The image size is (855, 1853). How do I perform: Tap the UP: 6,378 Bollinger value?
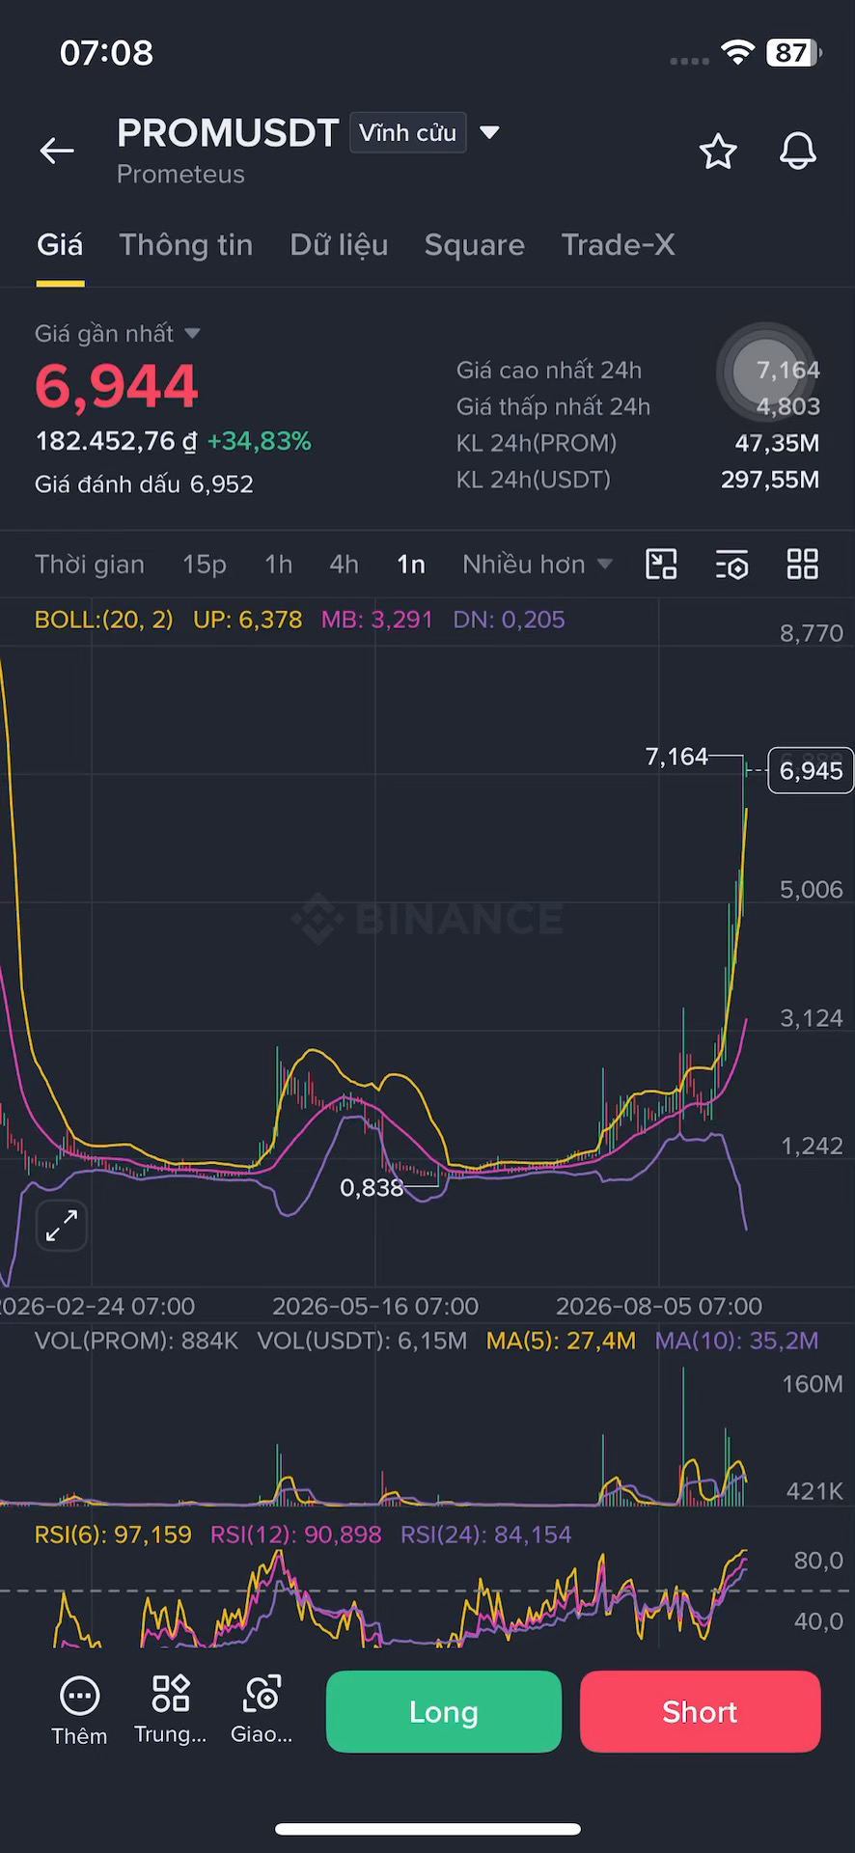click(247, 620)
